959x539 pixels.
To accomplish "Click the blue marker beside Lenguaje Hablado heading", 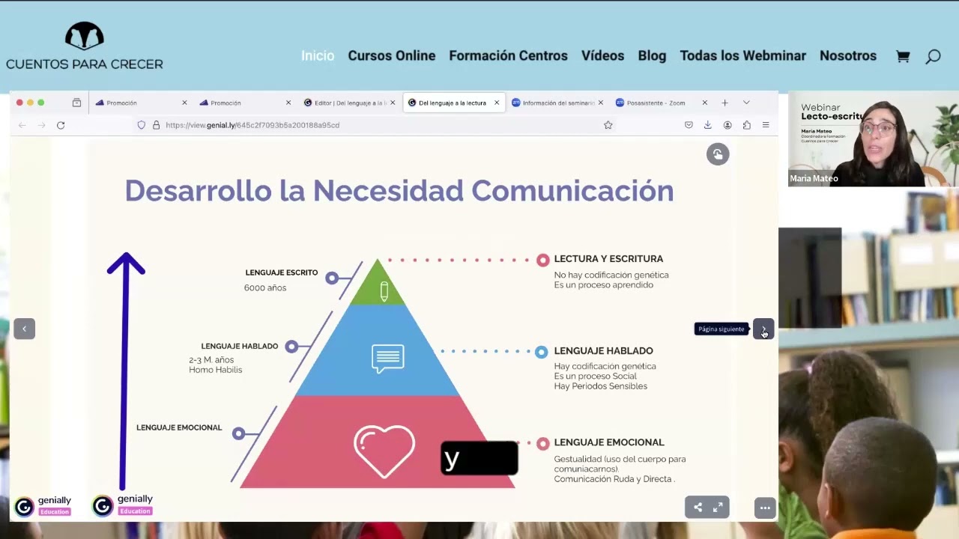I will click(541, 352).
